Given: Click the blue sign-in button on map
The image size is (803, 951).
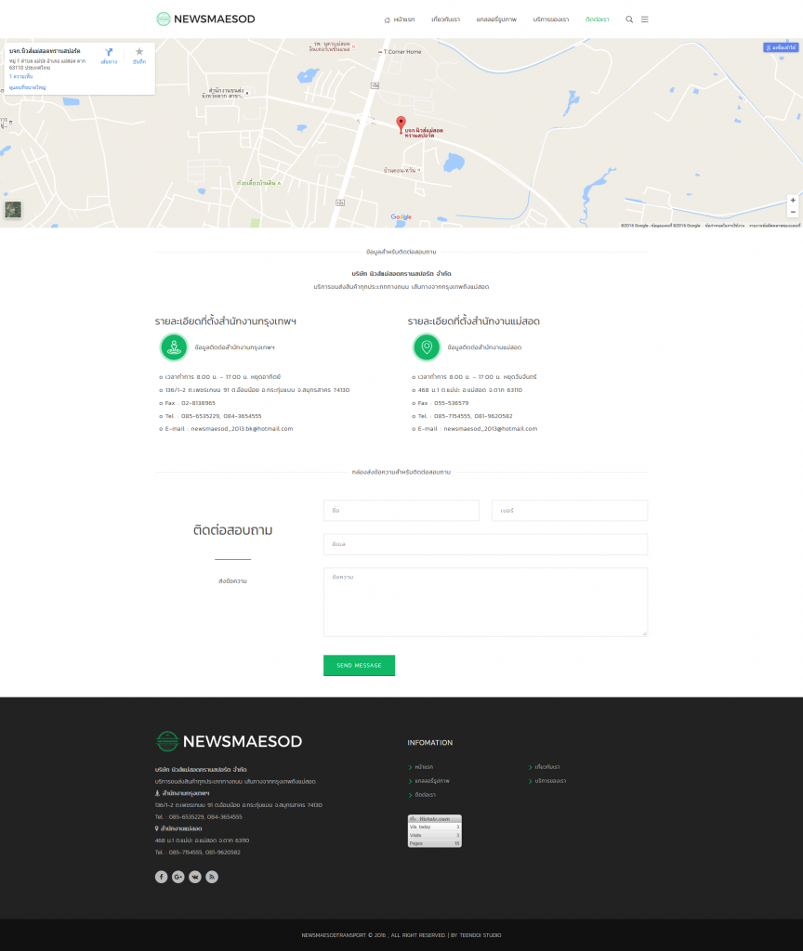Looking at the screenshot, I should (x=781, y=47).
